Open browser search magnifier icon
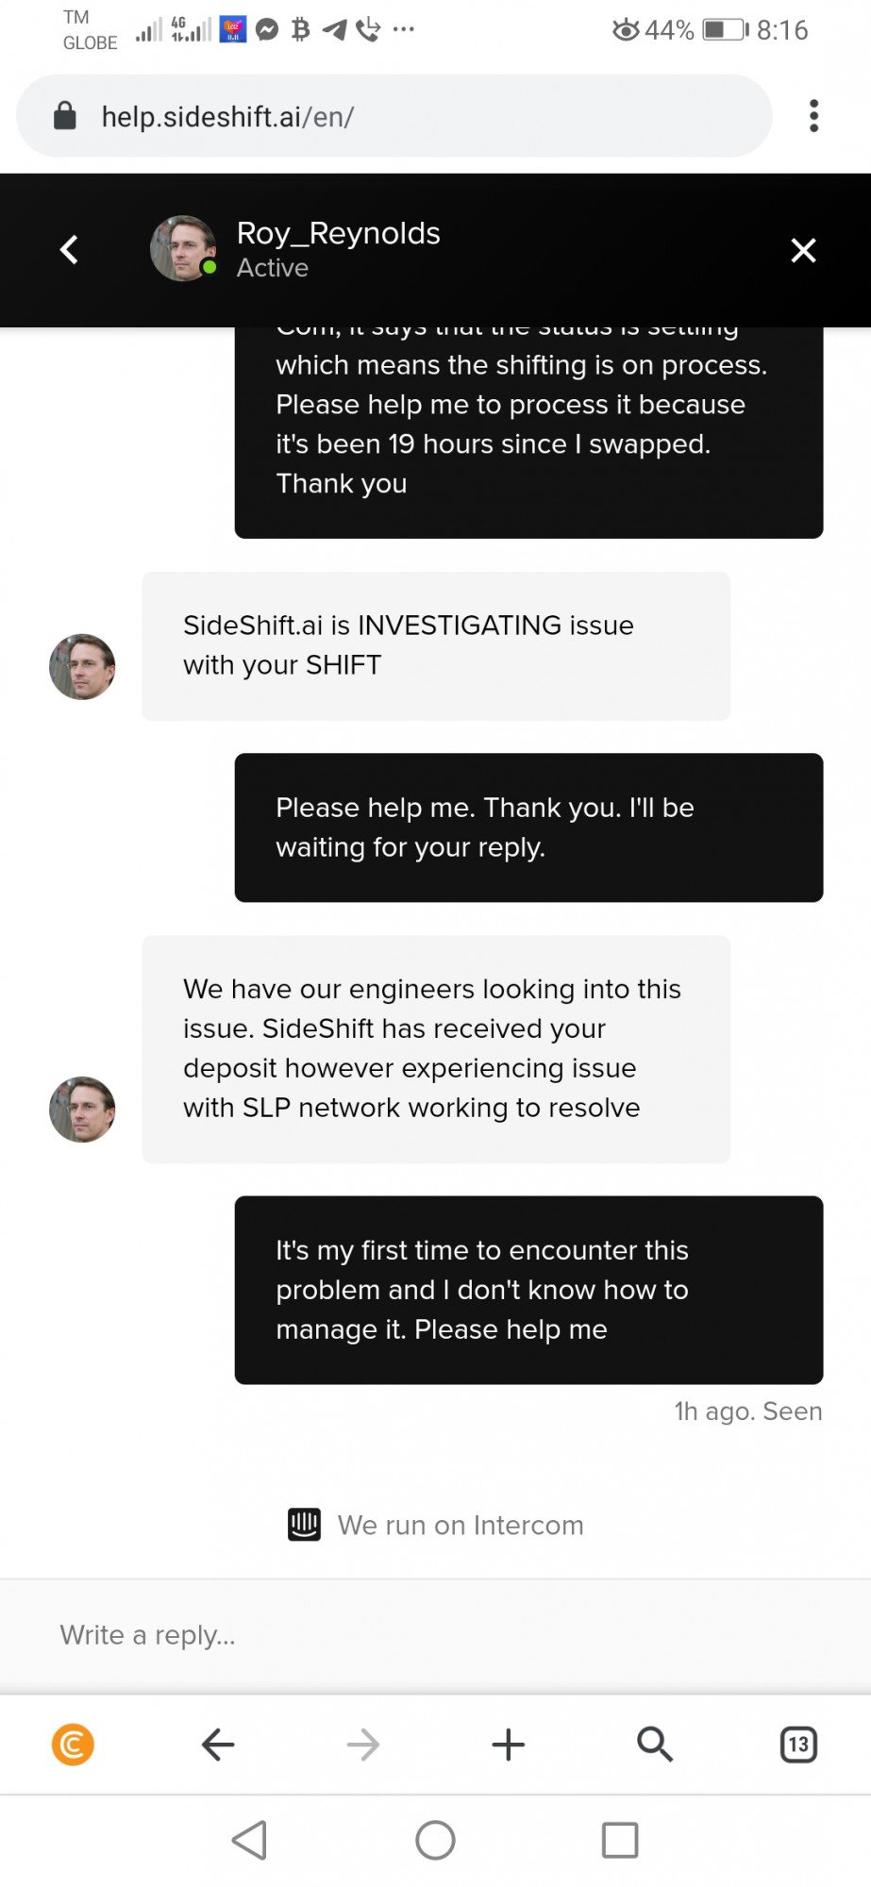Viewport: 871px width, 1887px height. (654, 1745)
